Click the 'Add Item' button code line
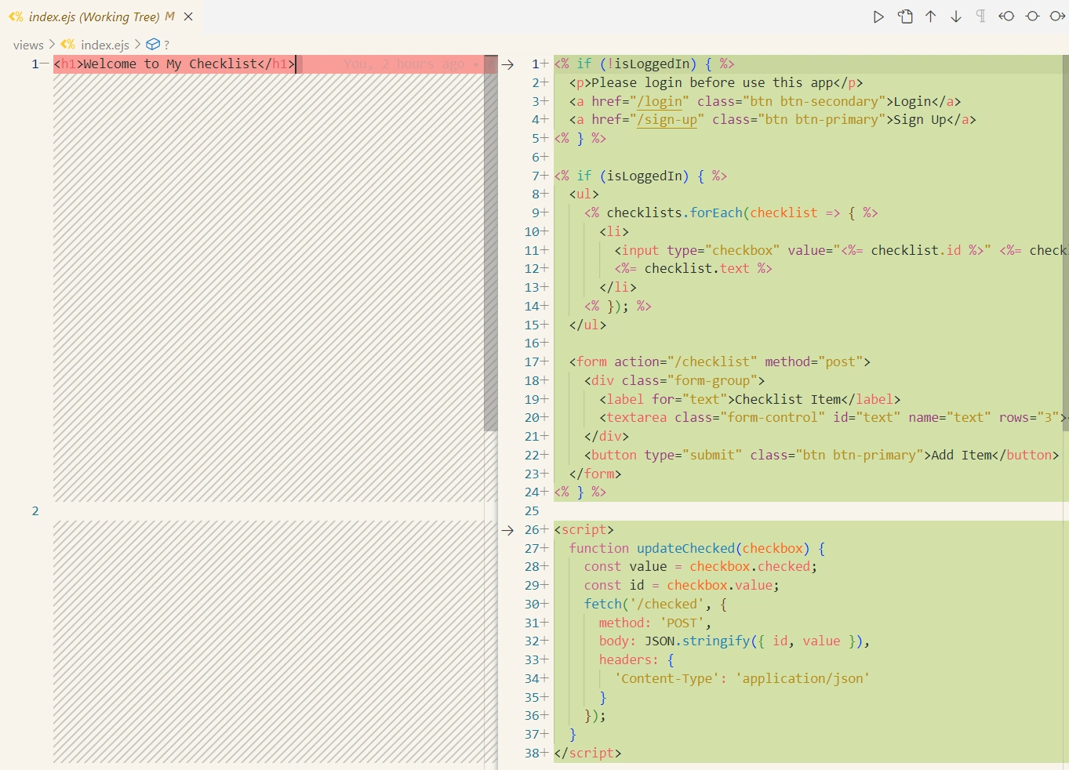 click(x=820, y=456)
